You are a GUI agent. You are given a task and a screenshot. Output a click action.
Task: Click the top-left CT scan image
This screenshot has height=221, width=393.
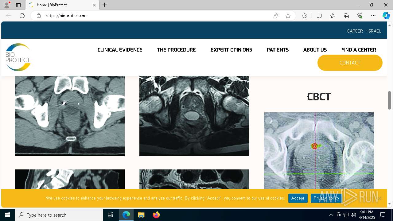[70, 116]
